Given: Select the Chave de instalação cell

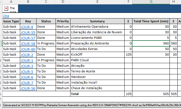Looking at the screenshot, I should click(x=97, y=88).
